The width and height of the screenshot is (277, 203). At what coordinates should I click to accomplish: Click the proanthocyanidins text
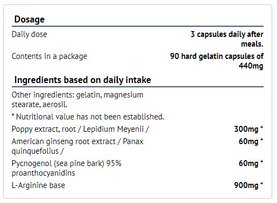44,173
